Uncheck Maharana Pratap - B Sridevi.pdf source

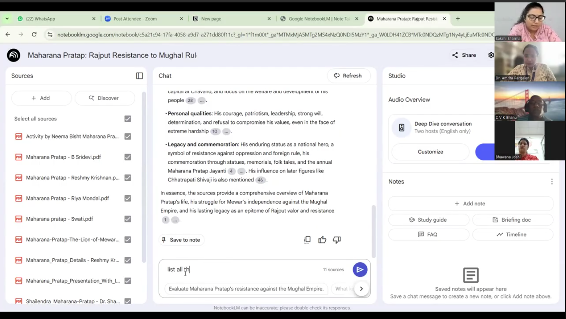[x=128, y=157]
